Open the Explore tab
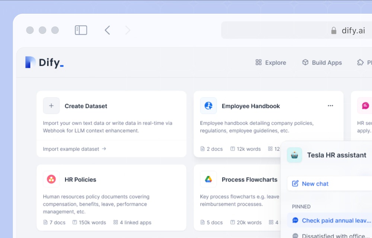Viewport: 372px width, 238px height. [x=271, y=62]
